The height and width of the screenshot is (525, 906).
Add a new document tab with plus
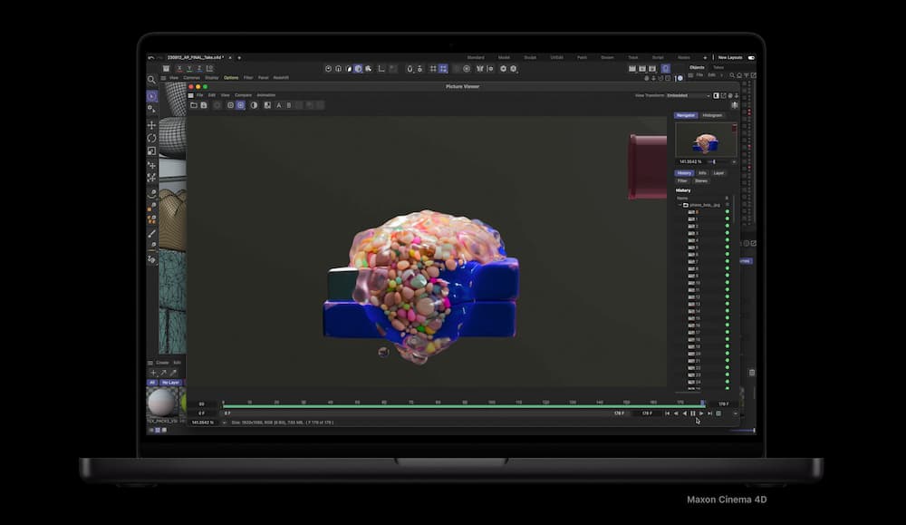(x=239, y=58)
